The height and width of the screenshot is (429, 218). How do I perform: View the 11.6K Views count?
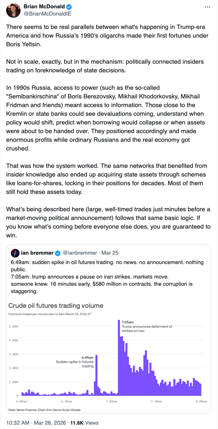[84, 422]
